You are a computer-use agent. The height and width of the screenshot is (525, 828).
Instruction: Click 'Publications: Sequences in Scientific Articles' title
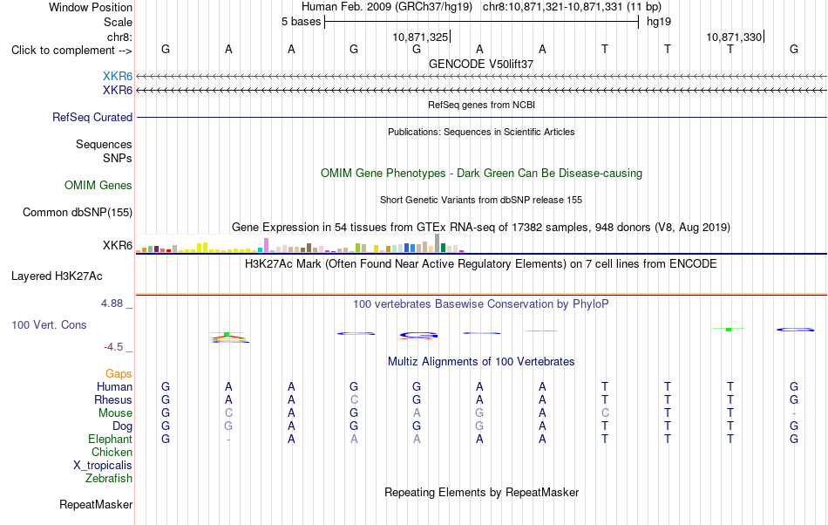point(481,132)
